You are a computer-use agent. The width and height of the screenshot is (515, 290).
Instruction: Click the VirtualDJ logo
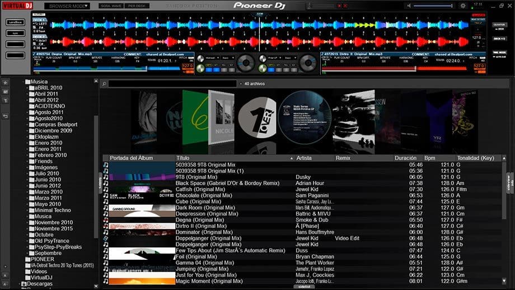[18, 6]
